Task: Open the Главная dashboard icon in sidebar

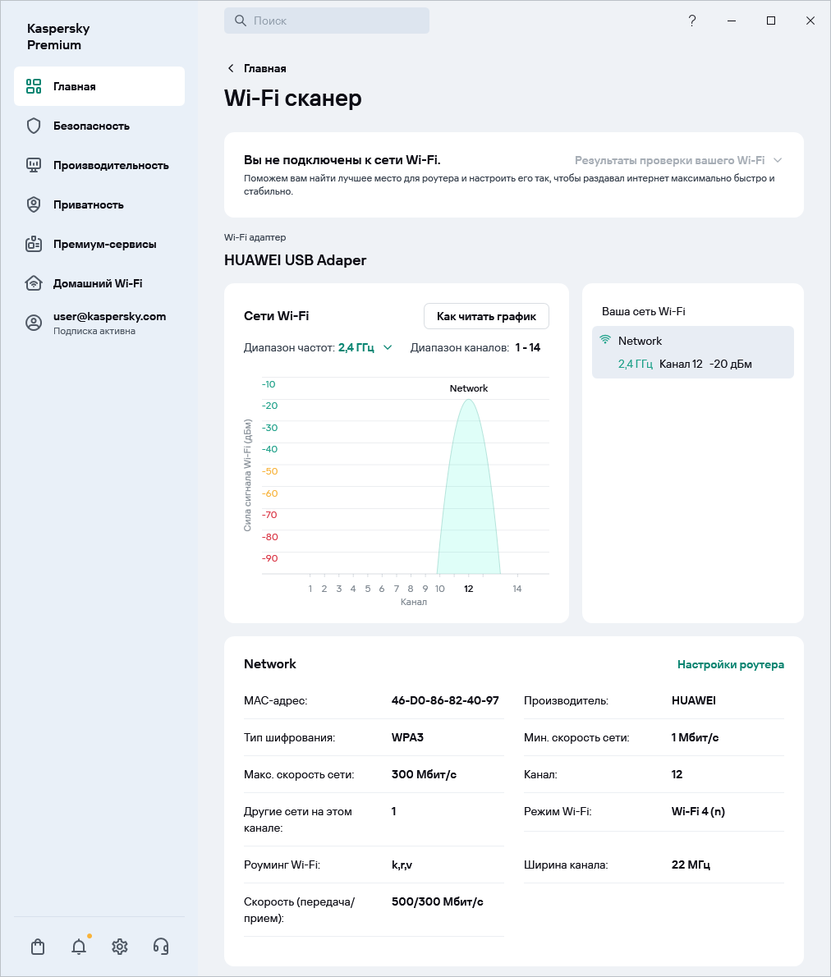Action: [34, 86]
